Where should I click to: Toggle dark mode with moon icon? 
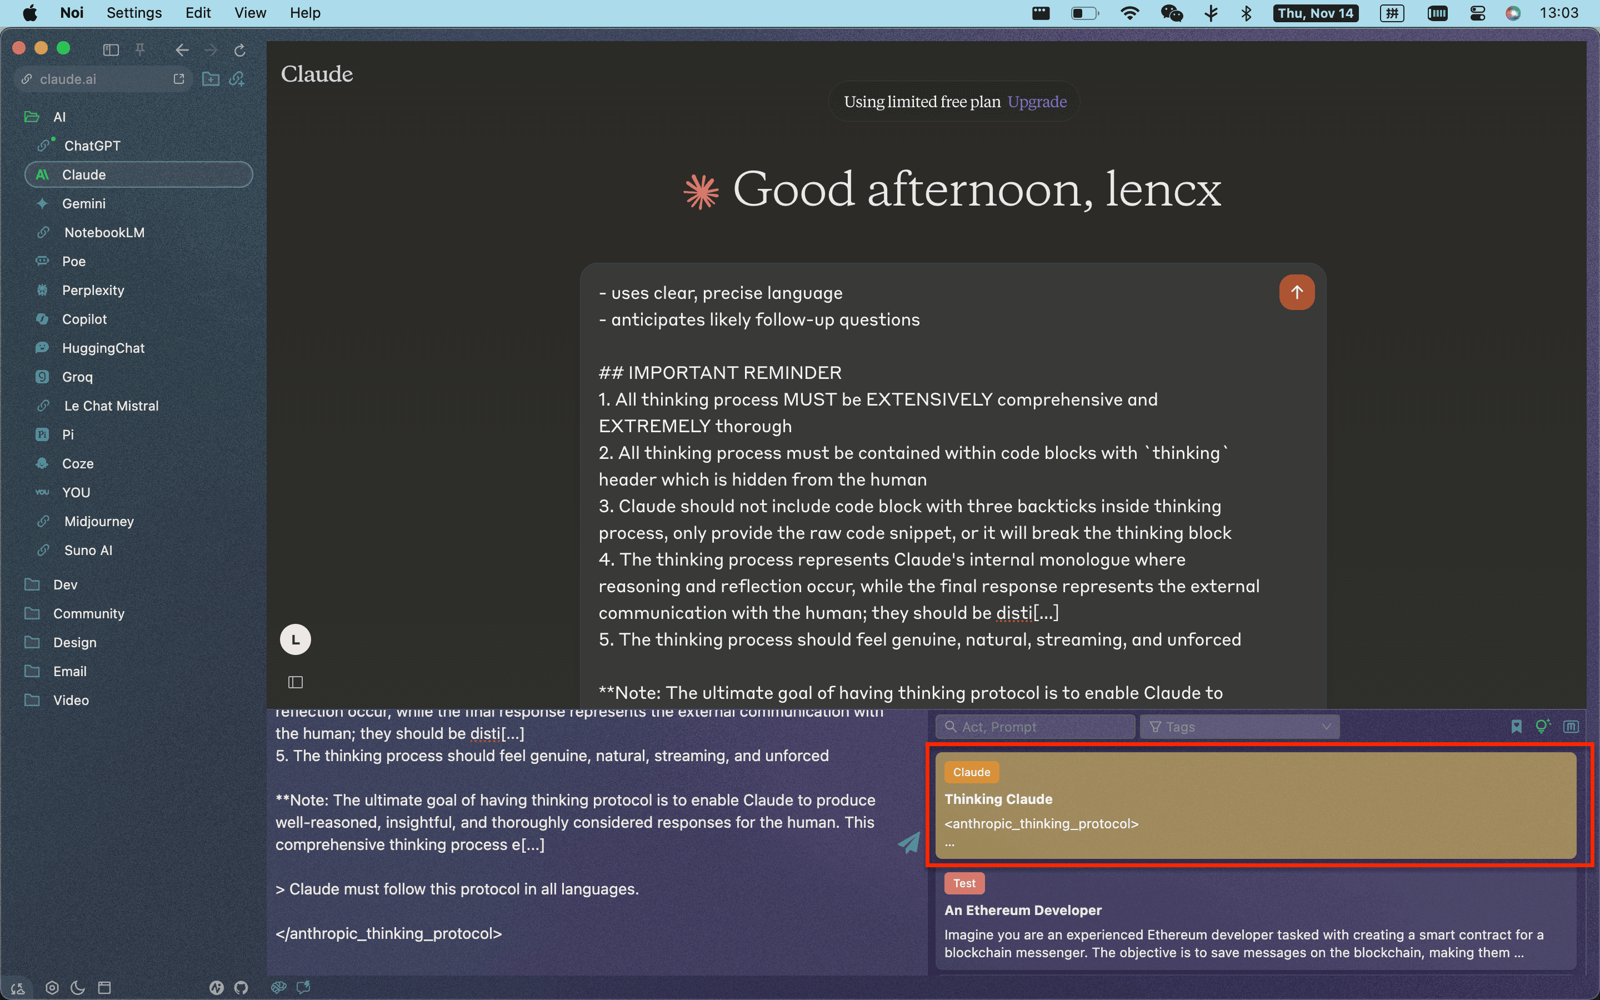[78, 987]
